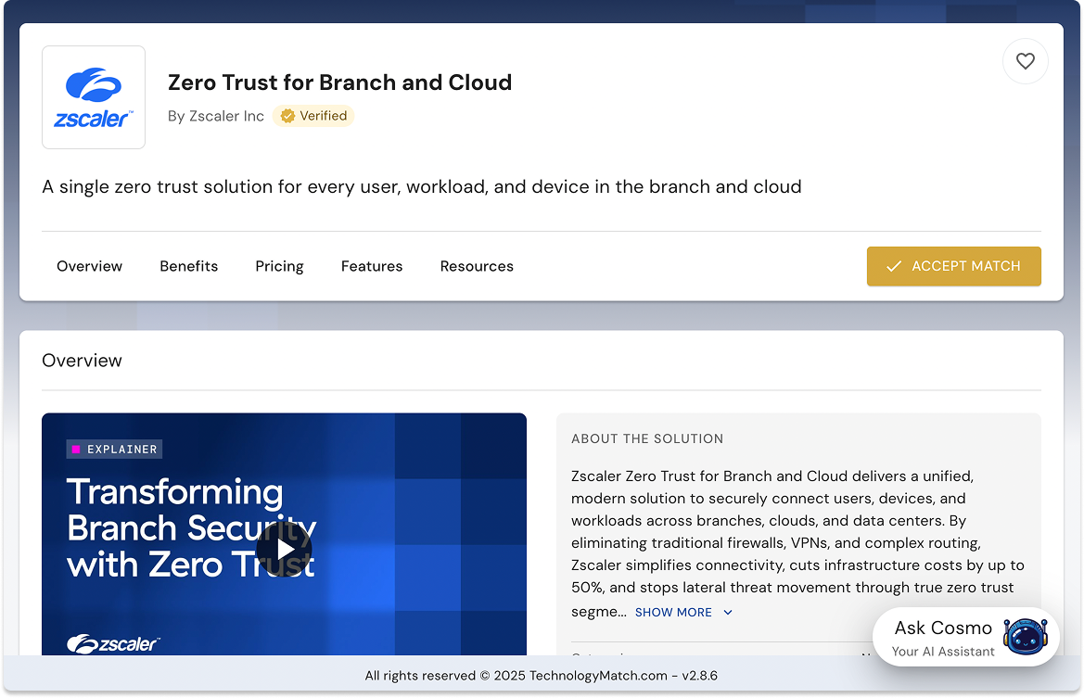Open the Pricing tab

[279, 266]
